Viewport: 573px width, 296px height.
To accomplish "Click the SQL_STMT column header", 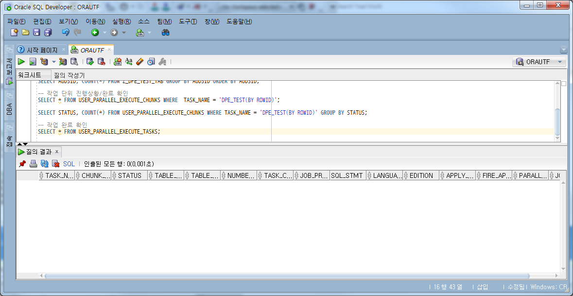I will click(x=348, y=175).
